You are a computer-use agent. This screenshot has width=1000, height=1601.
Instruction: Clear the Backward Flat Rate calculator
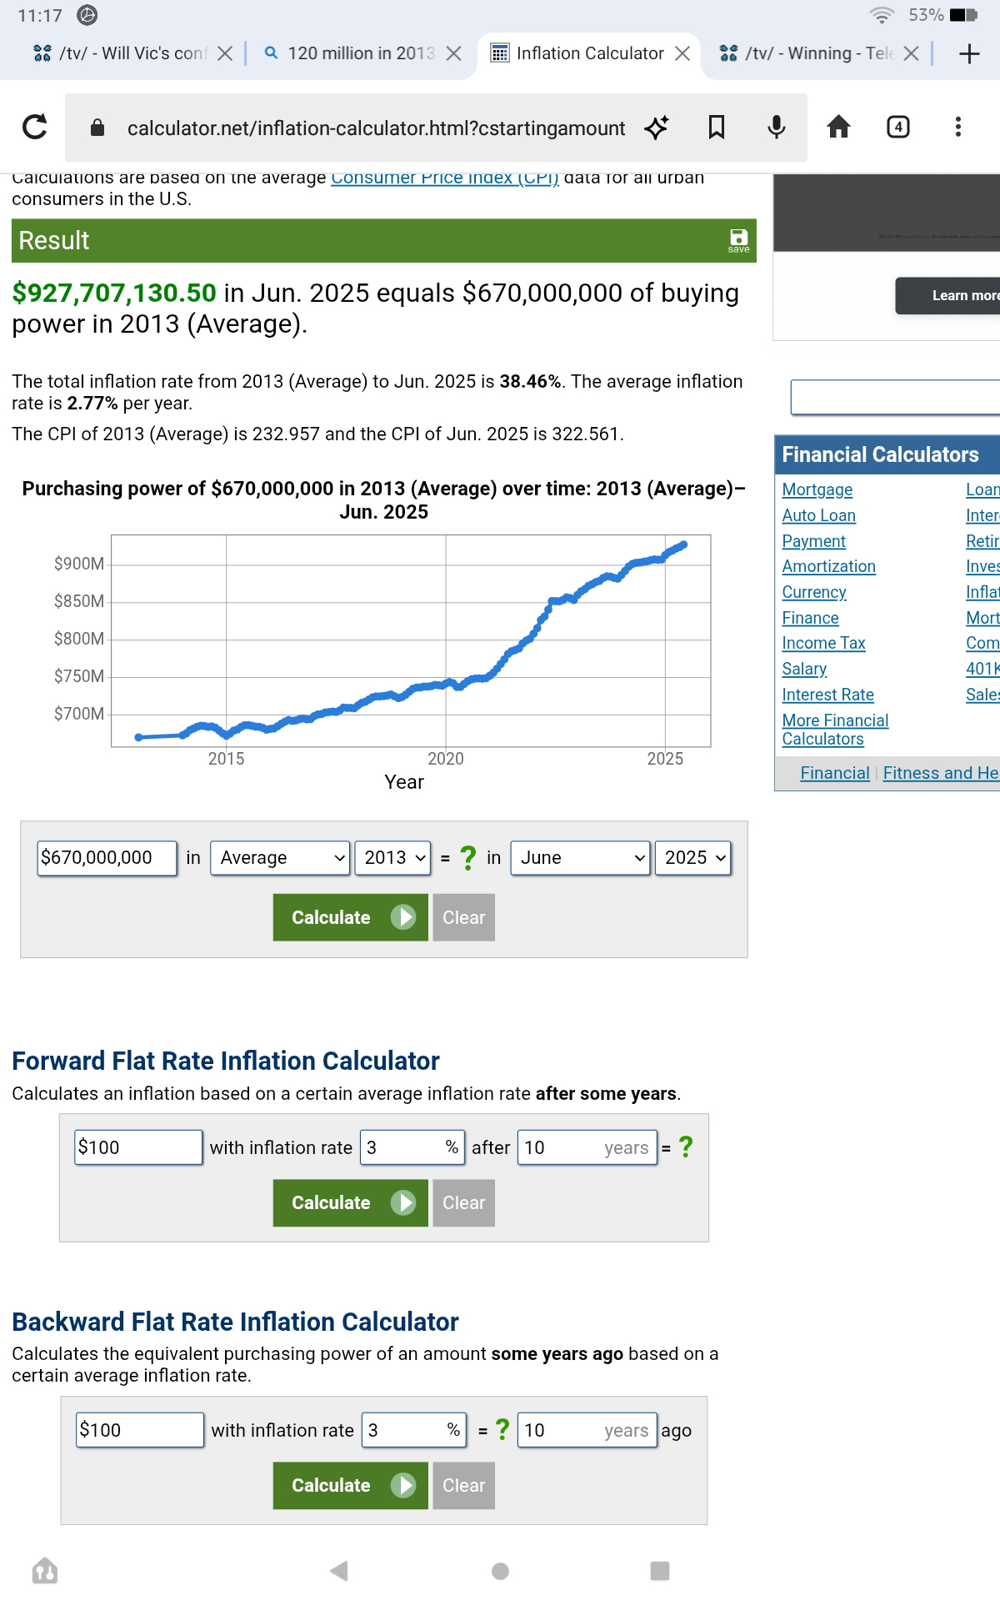pos(464,1485)
